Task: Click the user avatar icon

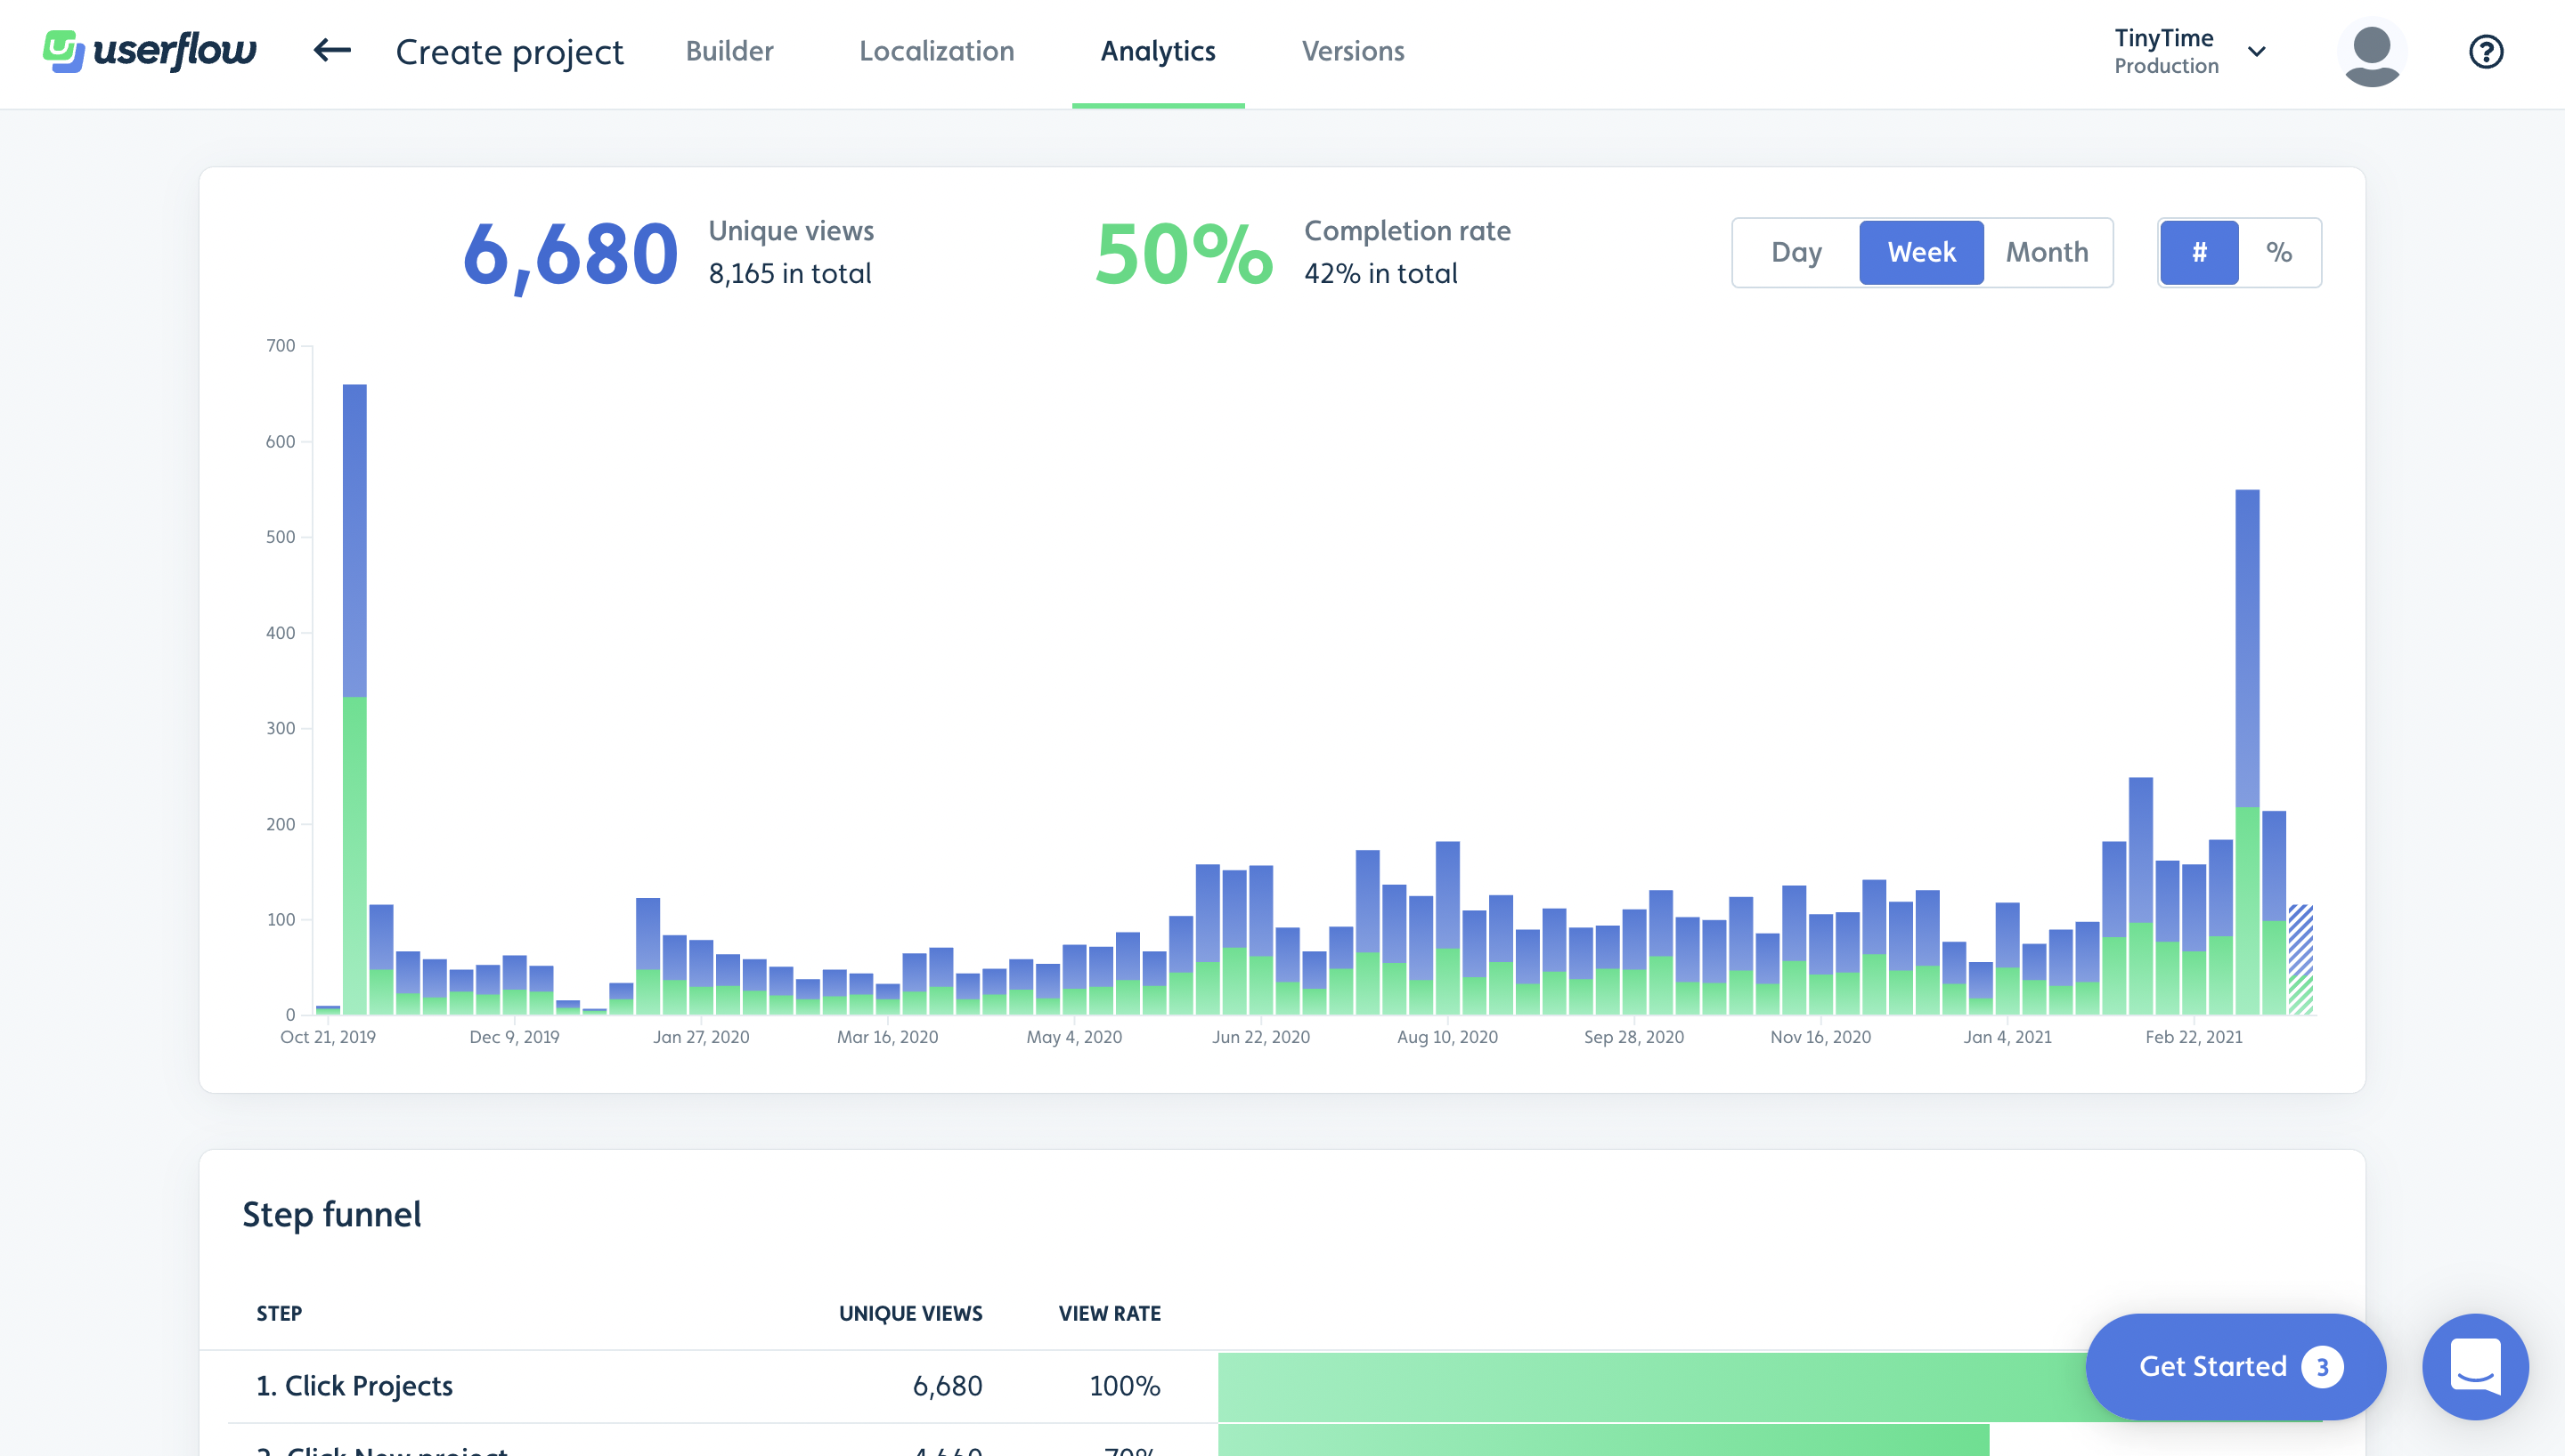Action: [2371, 52]
